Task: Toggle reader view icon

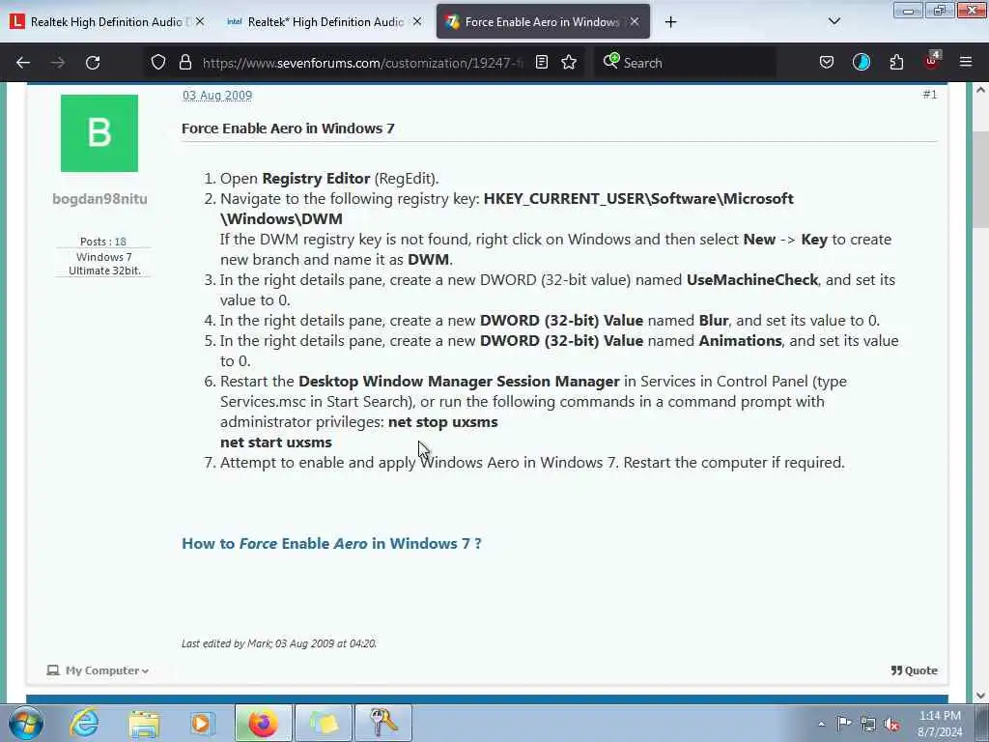Action: (542, 62)
